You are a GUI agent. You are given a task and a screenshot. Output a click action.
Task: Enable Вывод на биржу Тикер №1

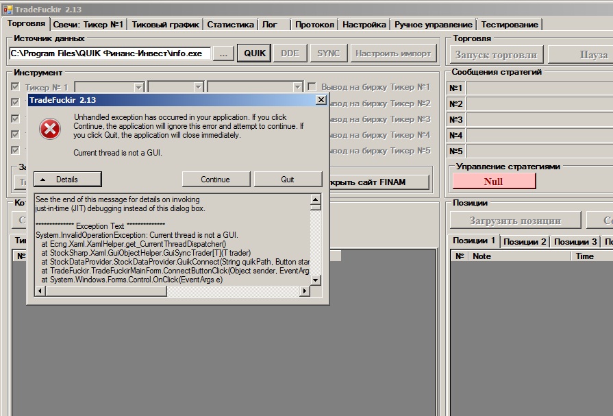[x=312, y=87]
